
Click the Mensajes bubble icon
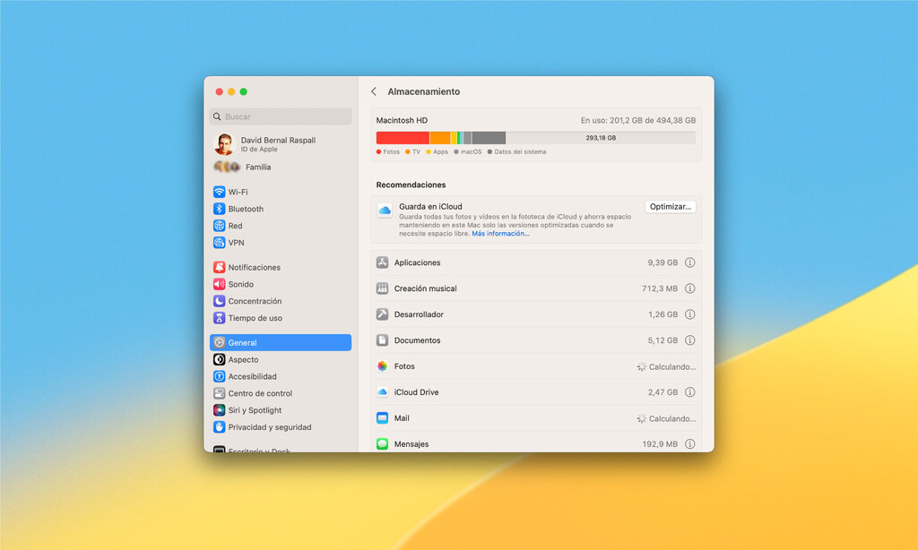pyautogui.click(x=382, y=444)
